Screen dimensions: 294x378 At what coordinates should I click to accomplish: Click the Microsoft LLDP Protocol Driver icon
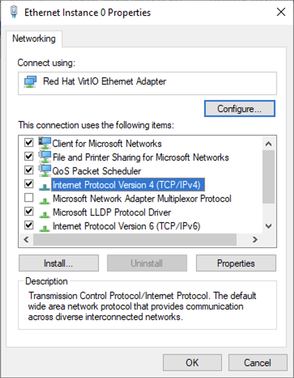click(x=45, y=212)
